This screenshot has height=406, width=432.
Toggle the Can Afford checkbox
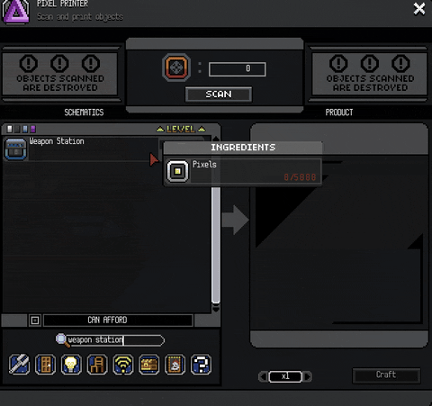click(x=35, y=320)
